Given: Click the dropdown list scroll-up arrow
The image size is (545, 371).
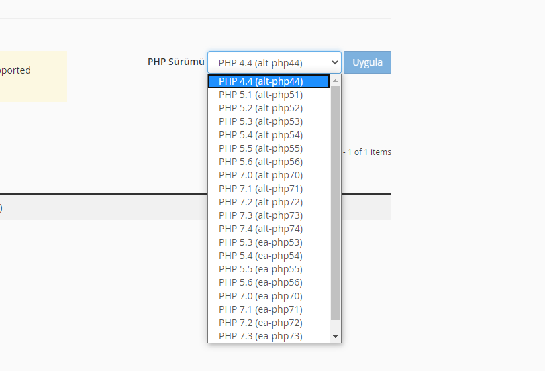Looking at the screenshot, I should pyautogui.click(x=335, y=81).
